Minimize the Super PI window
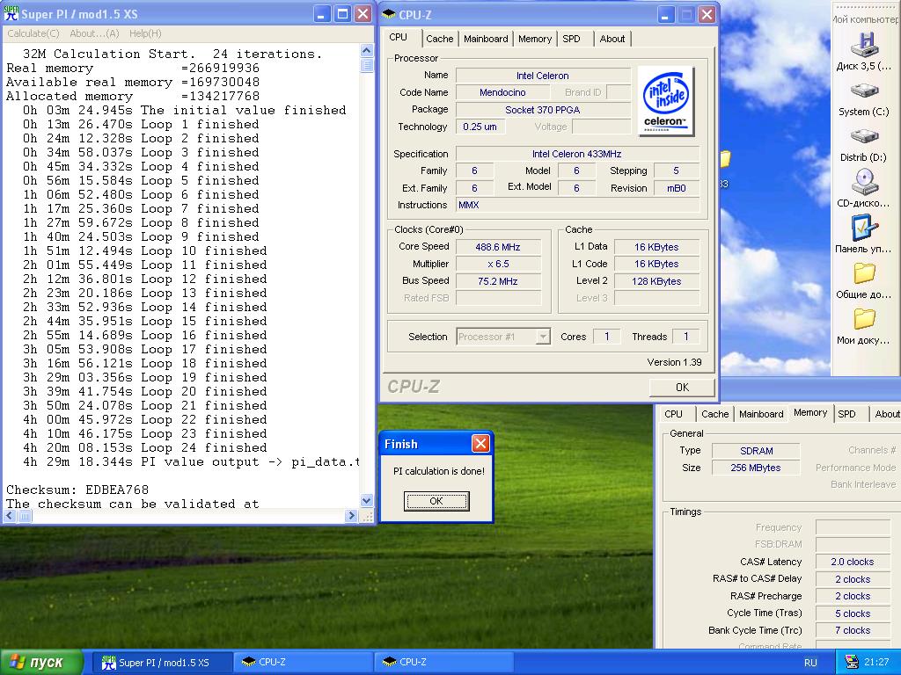Viewport: 901px width, 675px height. coord(322,14)
